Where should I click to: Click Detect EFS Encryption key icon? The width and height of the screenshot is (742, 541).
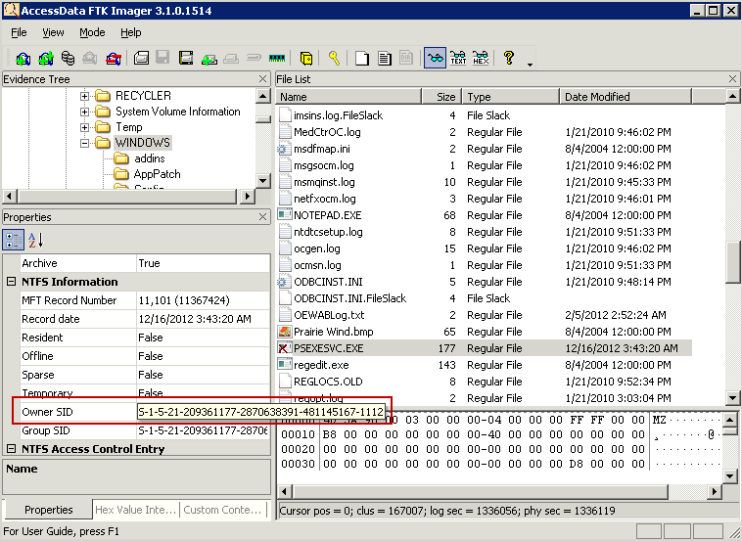[334, 58]
